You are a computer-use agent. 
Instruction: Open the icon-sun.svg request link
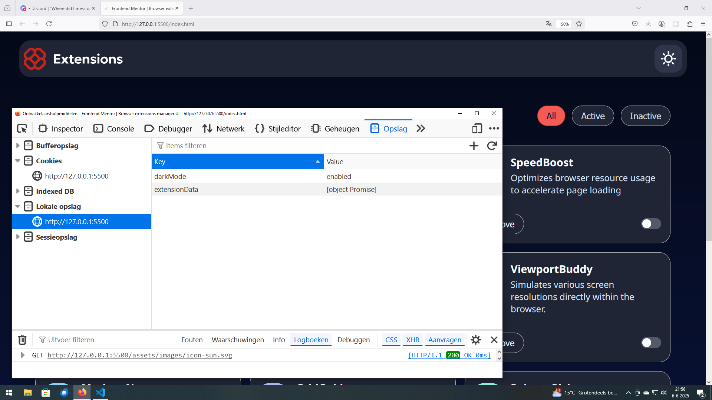coord(140,355)
